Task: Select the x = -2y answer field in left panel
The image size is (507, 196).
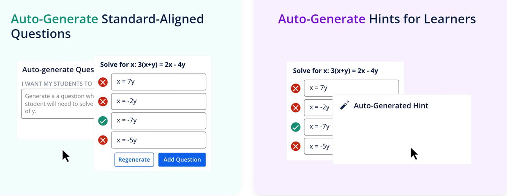Action: pos(158,101)
